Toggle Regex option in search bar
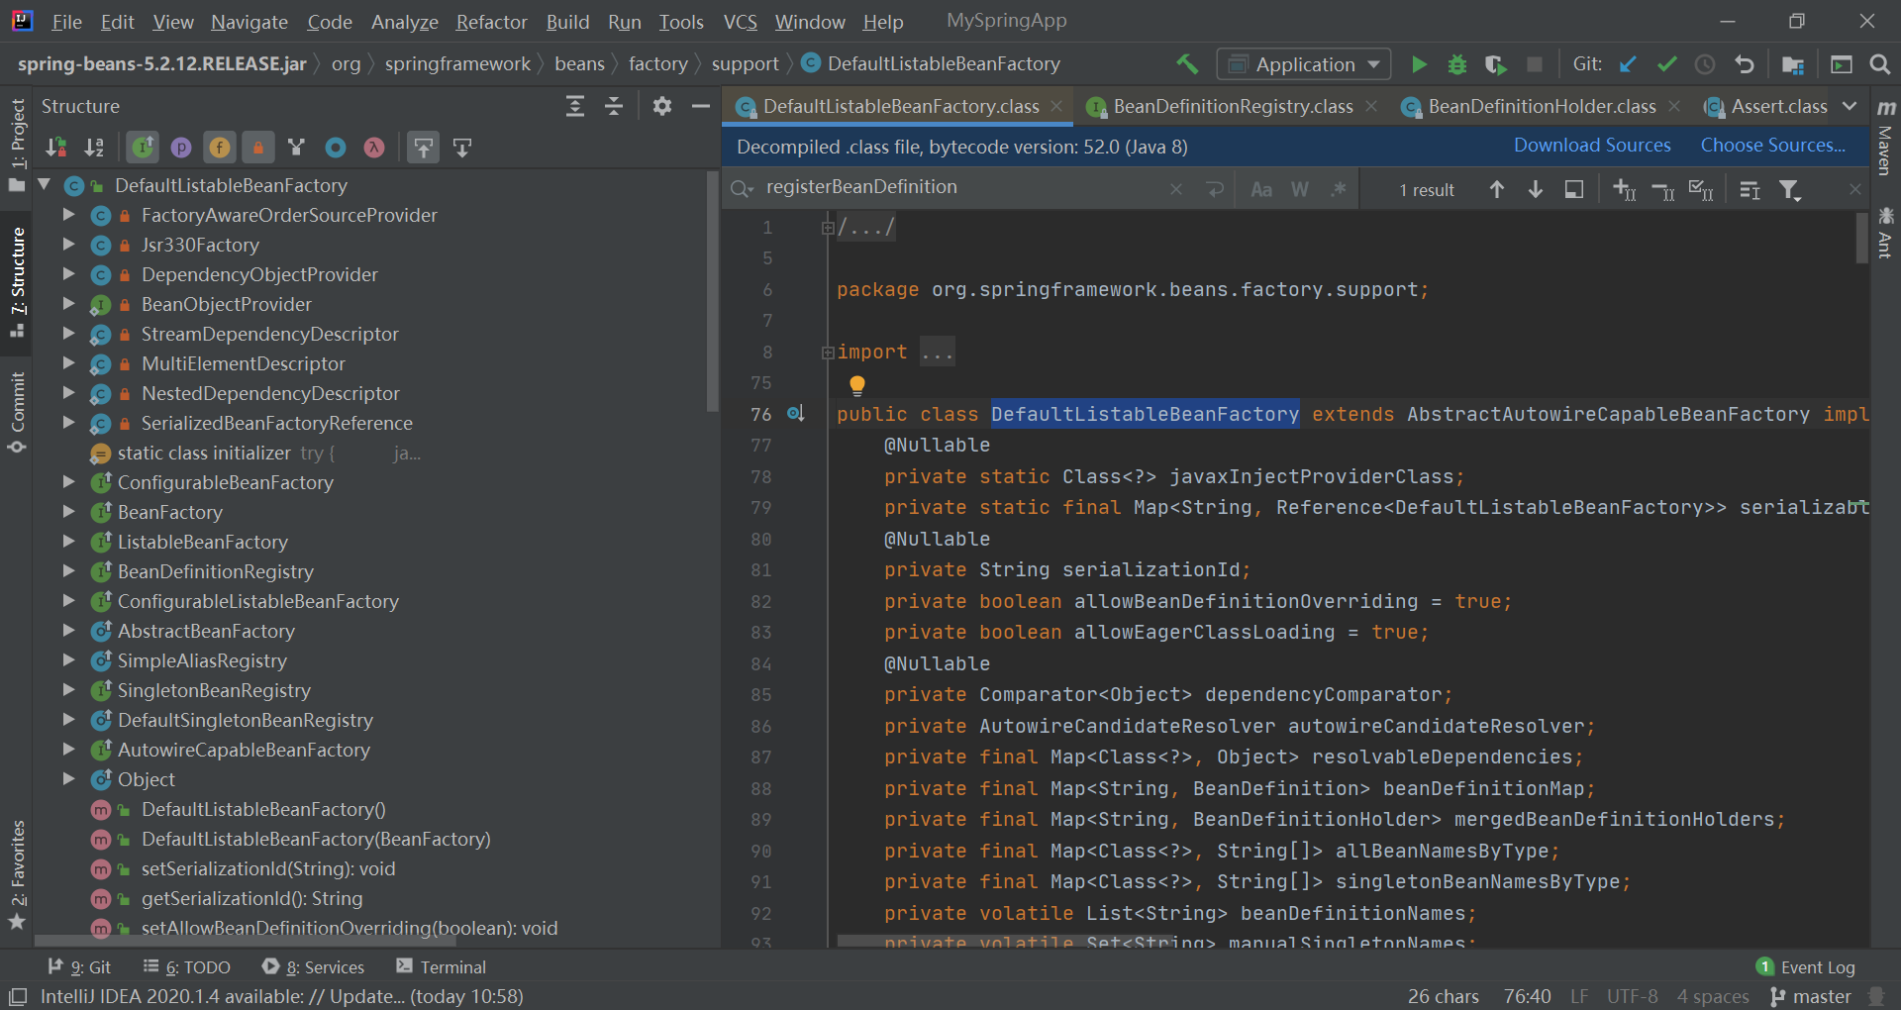 tap(1339, 189)
